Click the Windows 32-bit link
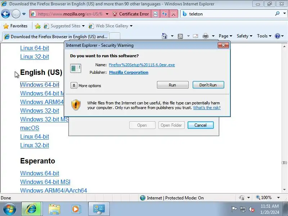Viewport: 288px width, 216px height. [x=40, y=111]
